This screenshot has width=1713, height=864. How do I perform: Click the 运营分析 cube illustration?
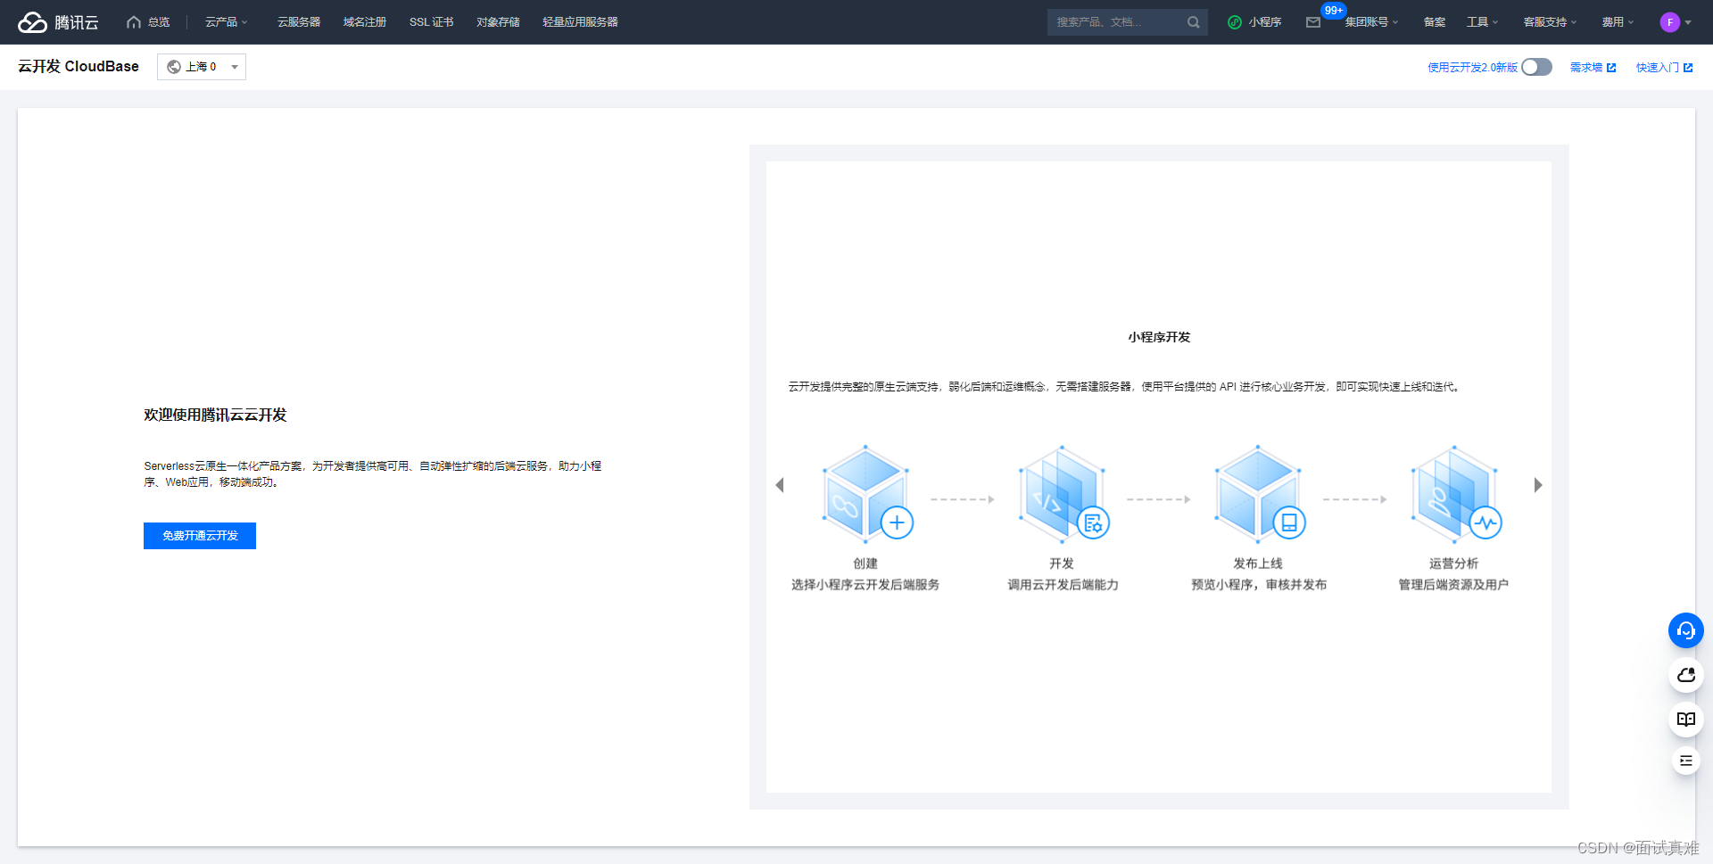[1456, 494]
